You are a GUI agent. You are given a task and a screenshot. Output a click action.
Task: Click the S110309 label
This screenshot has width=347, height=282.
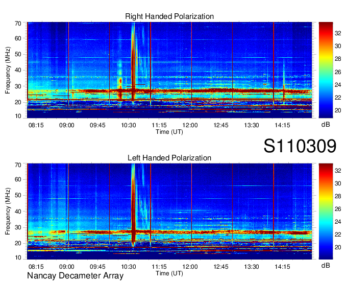click(300, 146)
